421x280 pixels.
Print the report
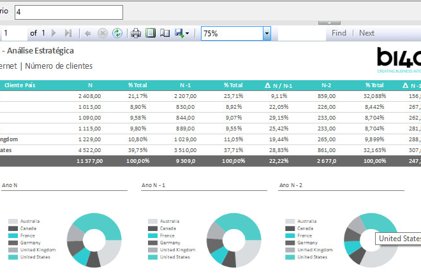(x=136, y=33)
